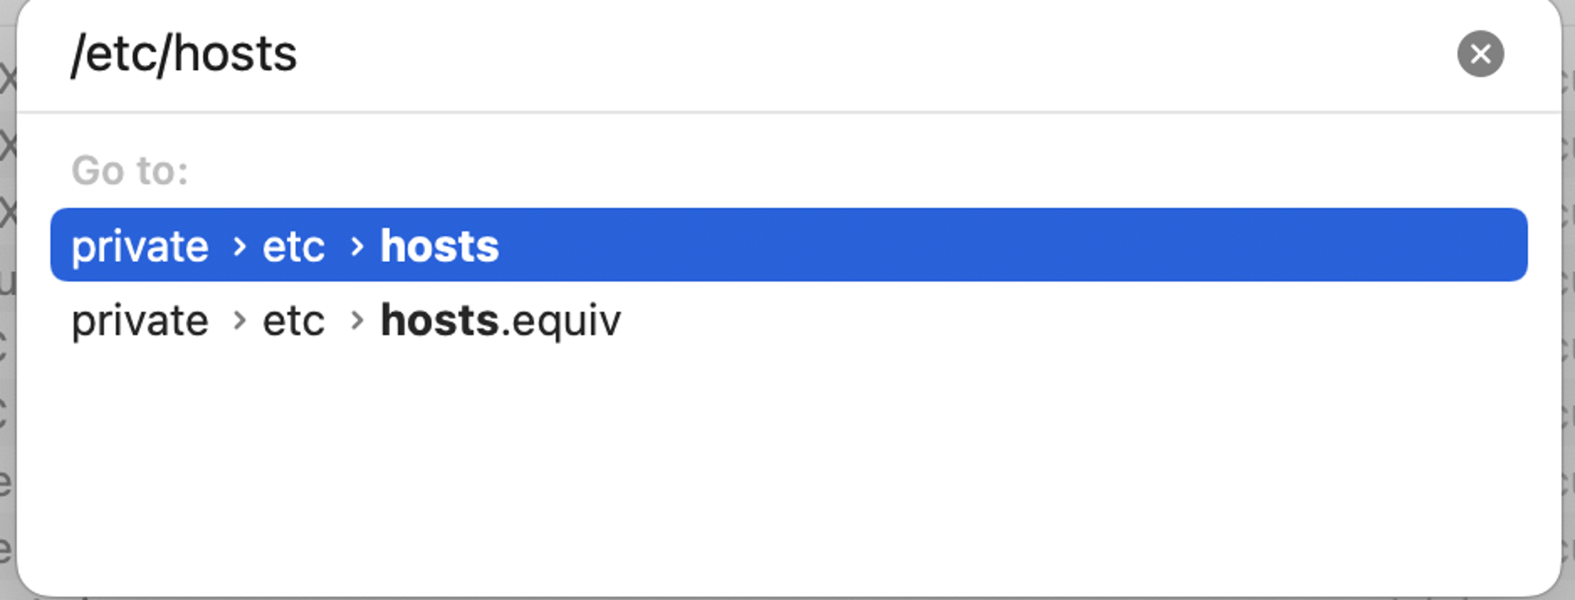1575x600 pixels.
Task: Choose the private › etc › hosts.equiv suggestion
Action: [788, 320]
